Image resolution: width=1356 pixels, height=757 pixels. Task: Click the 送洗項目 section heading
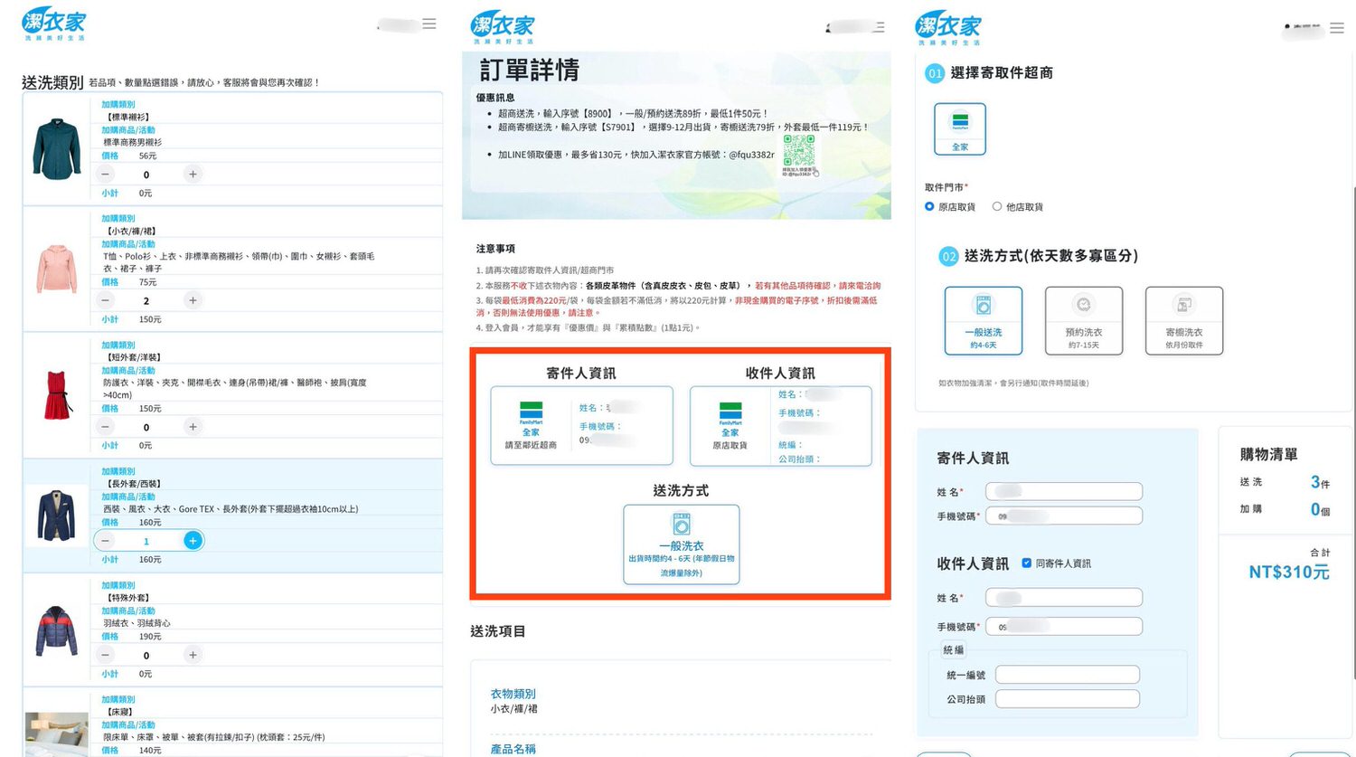tap(498, 631)
